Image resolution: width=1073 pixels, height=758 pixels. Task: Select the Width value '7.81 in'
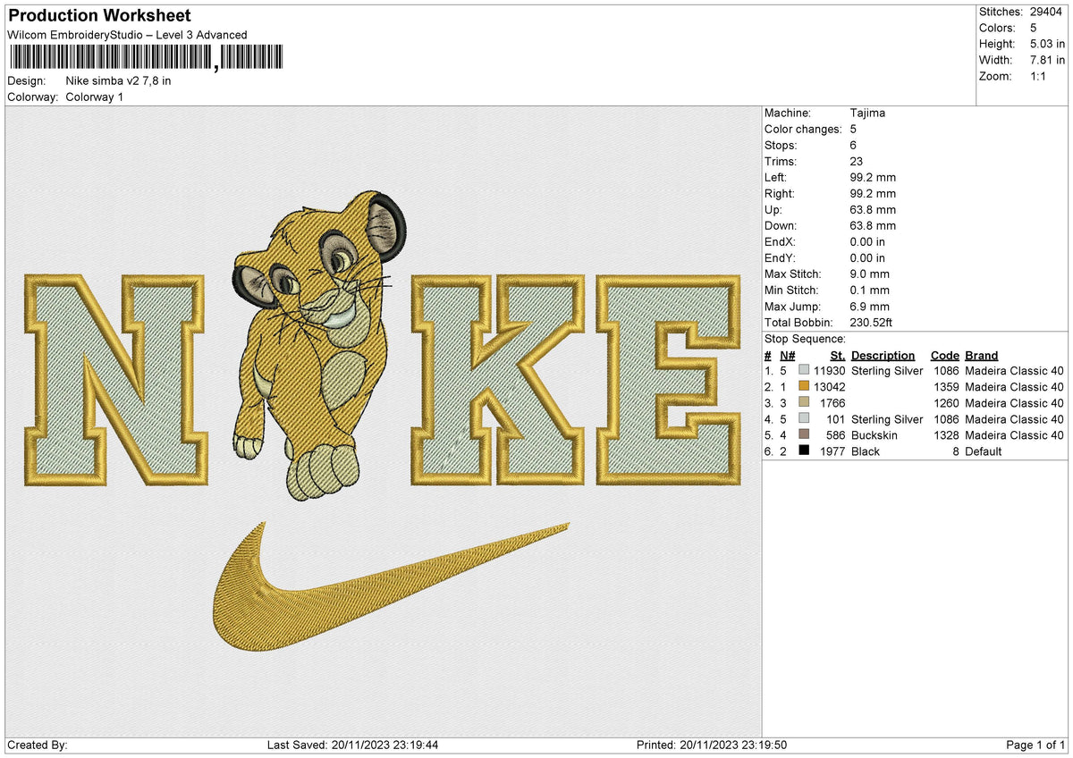tap(1049, 60)
